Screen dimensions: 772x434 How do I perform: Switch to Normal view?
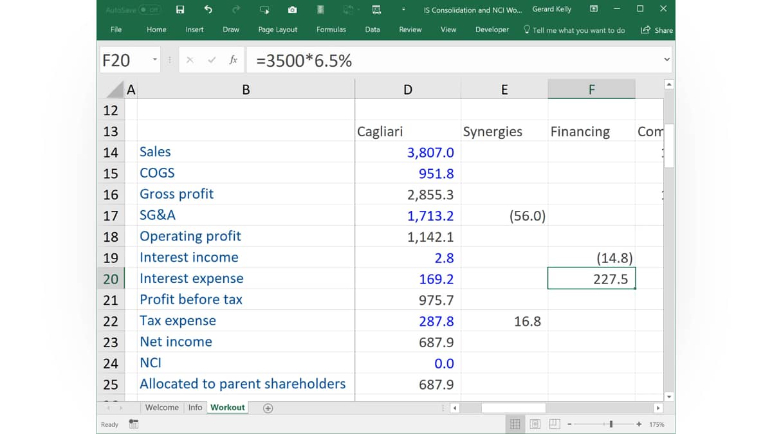click(515, 424)
